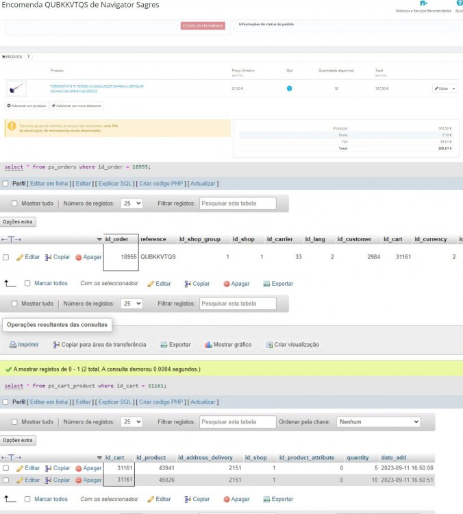Focus the Filtrar registos field below orders table
The width and height of the screenshot is (463, 514).
[x=238, y=304]
